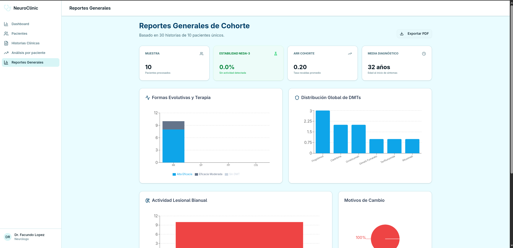The width and height of the screenshot is (513, 248).
Task: Click the page vertical scrollbar thumb
Action: tap(511, 89)
